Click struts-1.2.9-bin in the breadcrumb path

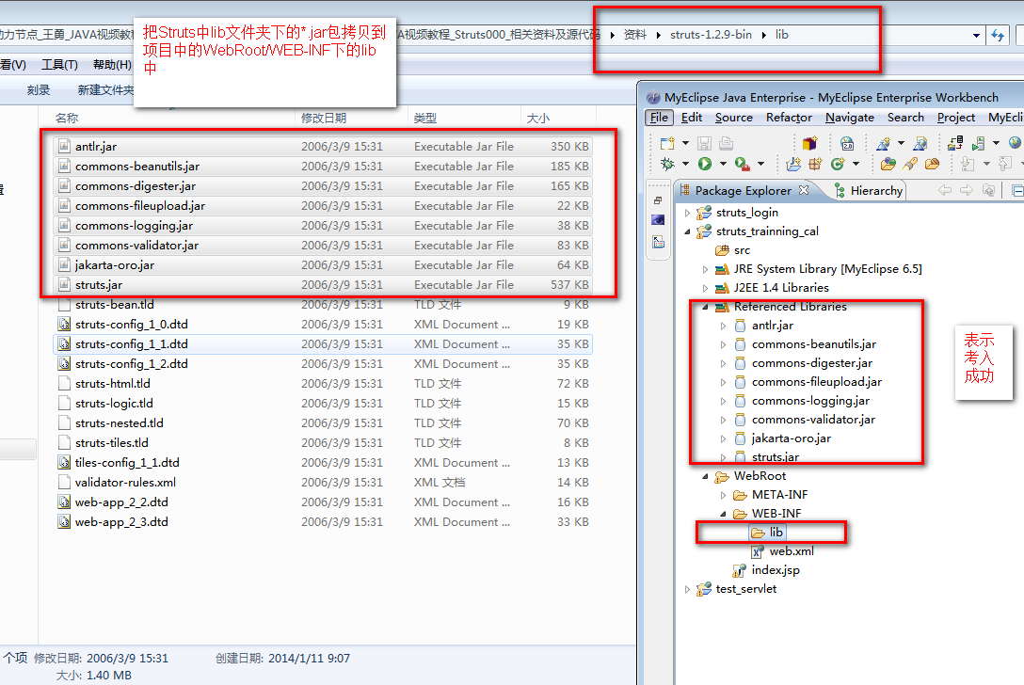coord(711,35)
